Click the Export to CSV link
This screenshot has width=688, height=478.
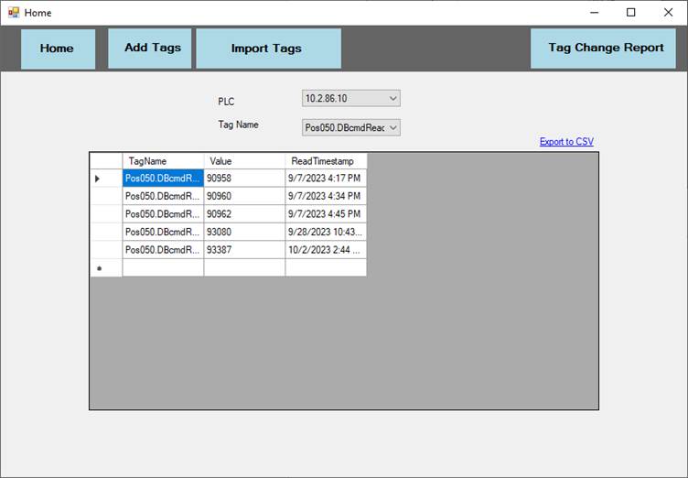[x=565, y=142]
